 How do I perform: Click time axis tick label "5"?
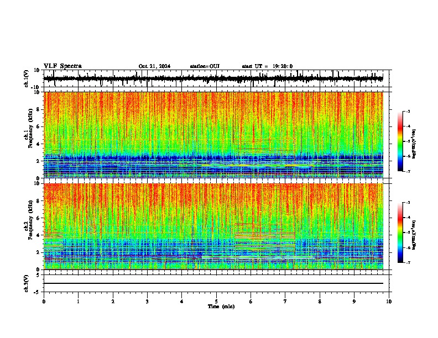tap(216, 302)
